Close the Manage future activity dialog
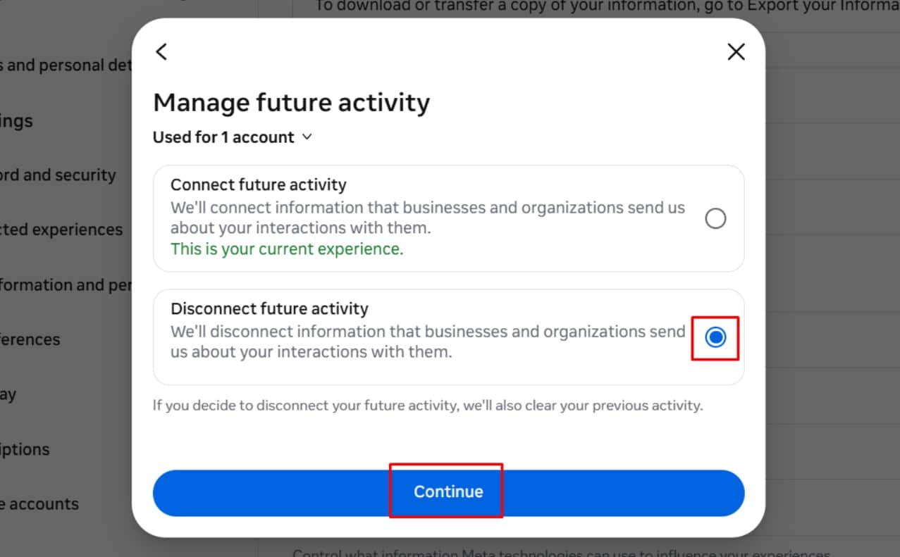 pyautogui.click(x=736, y=51)
